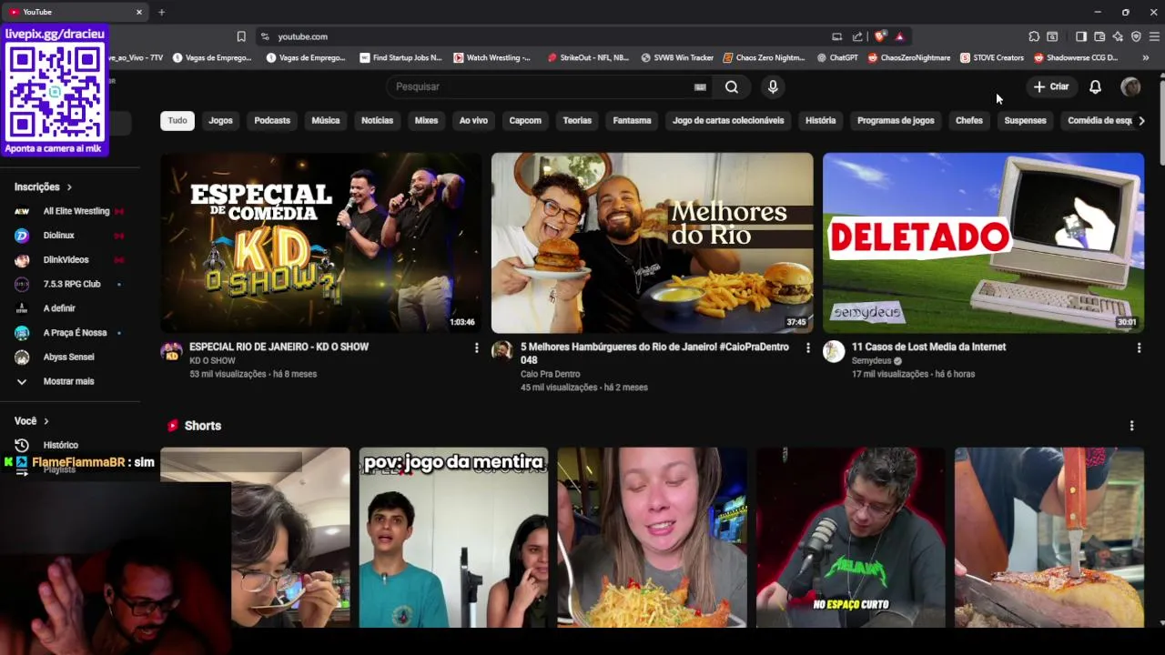Click the Criar create button
The image size is (1165, 655).
coord(1051,86)
